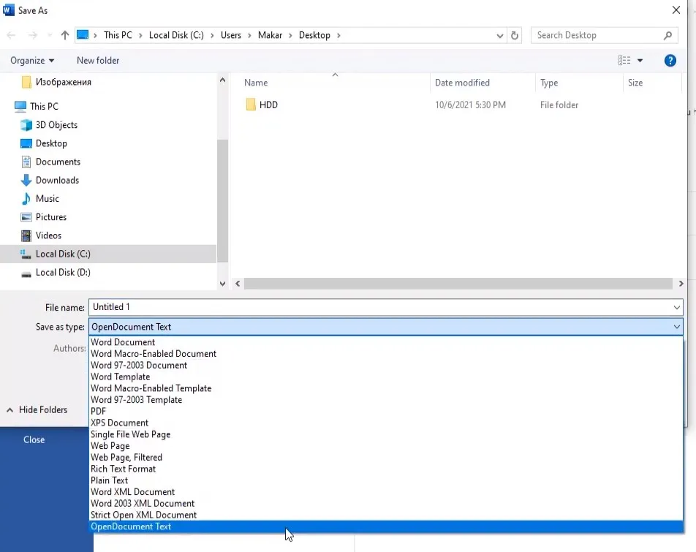This screenshot has width=696, height=552.
Task: Collapse the Save as type combo box
Action: (677, 327)
